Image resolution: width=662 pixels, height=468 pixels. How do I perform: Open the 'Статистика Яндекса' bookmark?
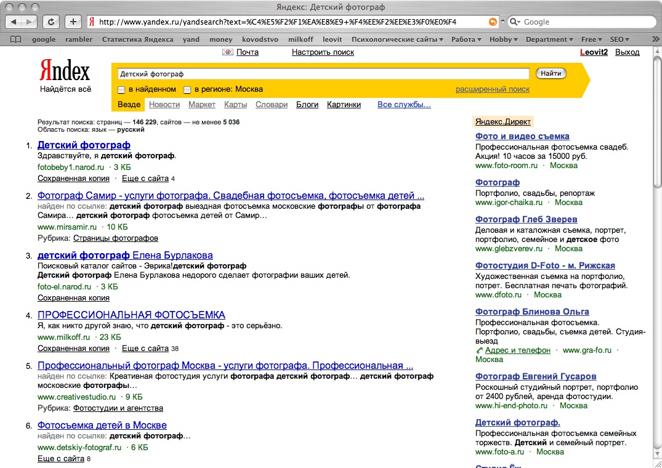click(x=138, y=39)
